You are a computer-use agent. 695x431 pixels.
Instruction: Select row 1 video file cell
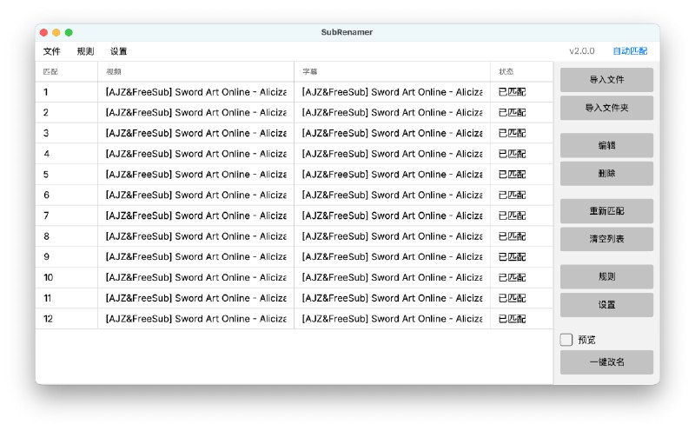(x=195, y=92)
